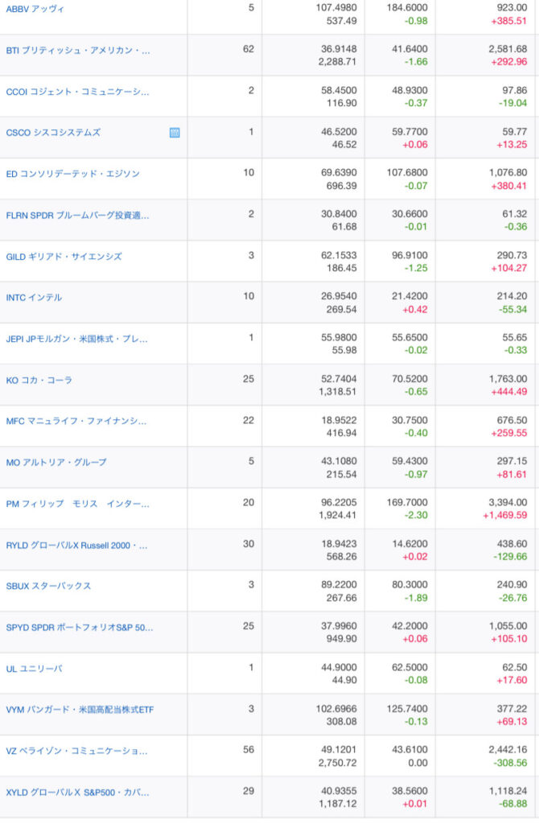539x824 pixels.
Task: Click ED valuation 1,076.80
Action: [508, 172]
